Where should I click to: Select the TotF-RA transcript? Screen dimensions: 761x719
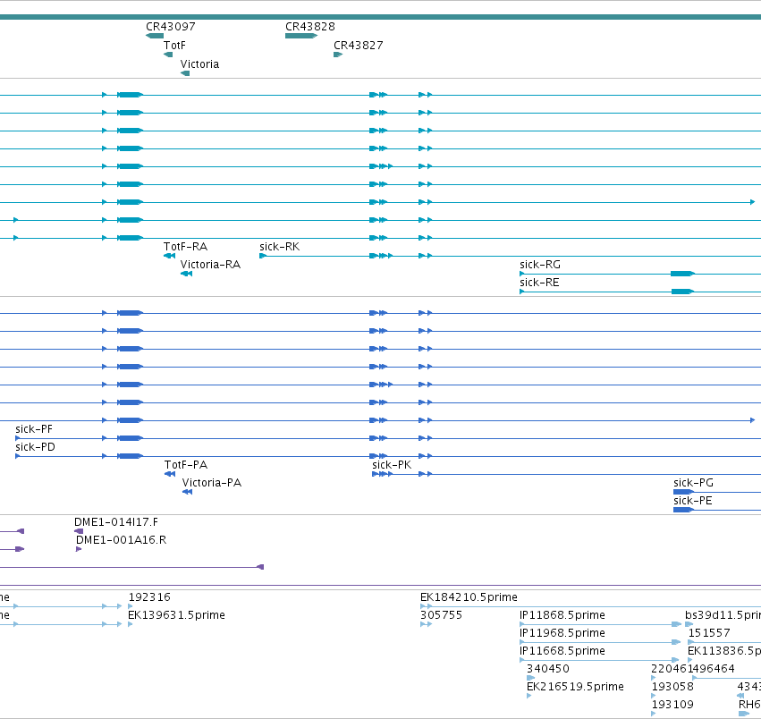pos(169,256)
